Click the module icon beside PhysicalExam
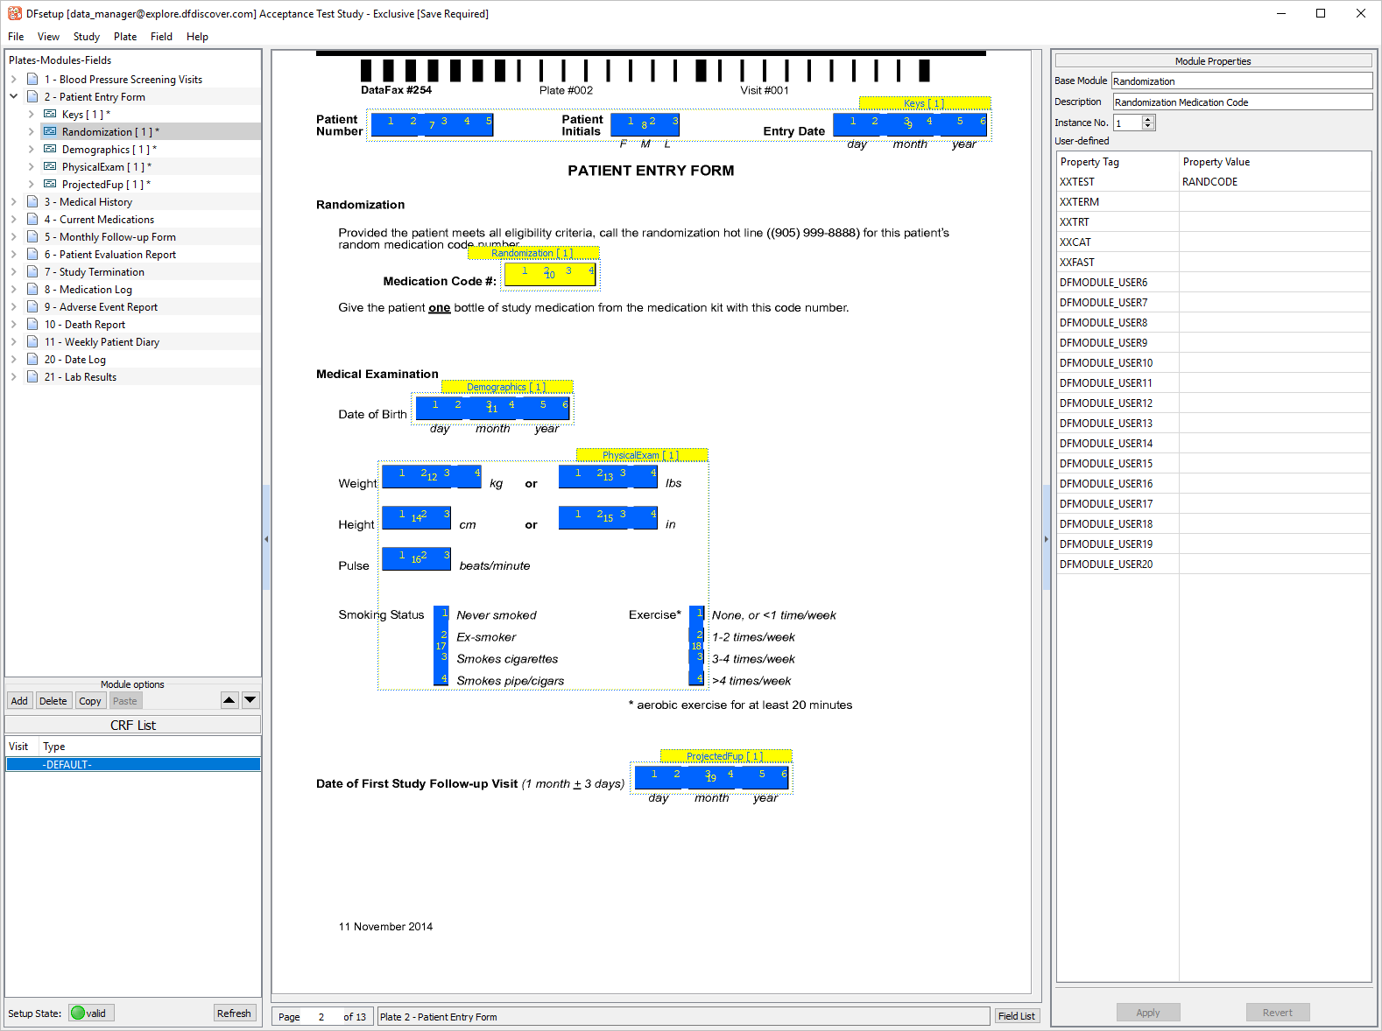Image resolution: width=1382 pixels, height=1031 pixels. point(50,167)
